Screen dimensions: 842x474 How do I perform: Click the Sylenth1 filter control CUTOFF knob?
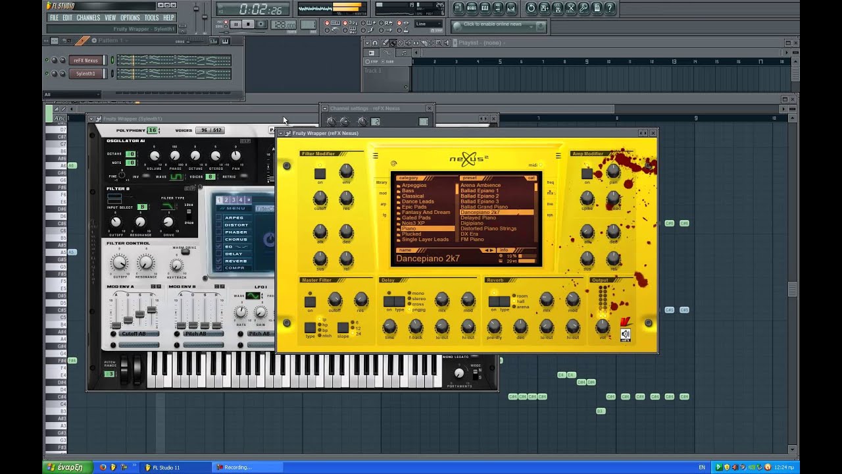coord(119,262)
